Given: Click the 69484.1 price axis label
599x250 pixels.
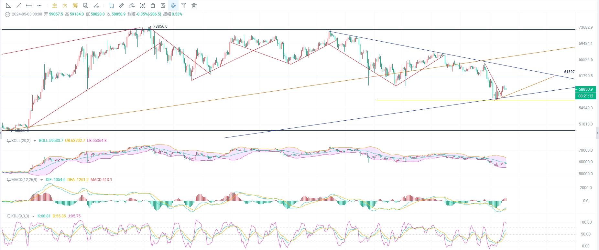Looking at the screenshot, I should tap(586, 44).
